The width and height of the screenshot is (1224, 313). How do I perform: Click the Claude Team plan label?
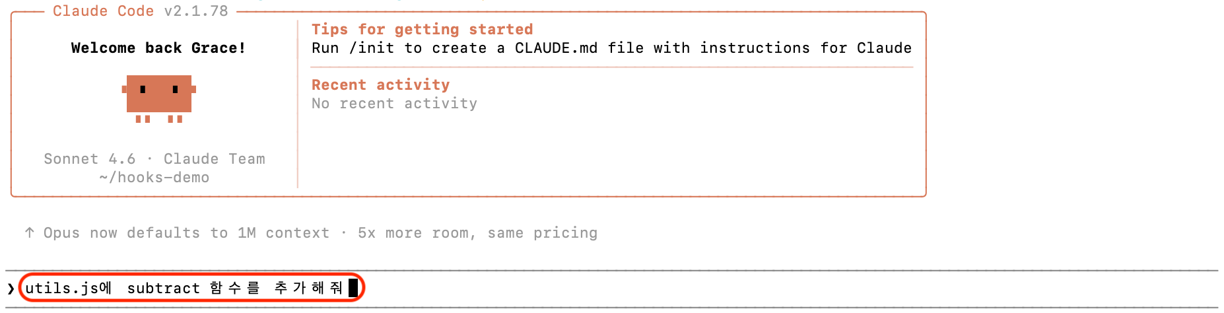[x=214, y=159]
